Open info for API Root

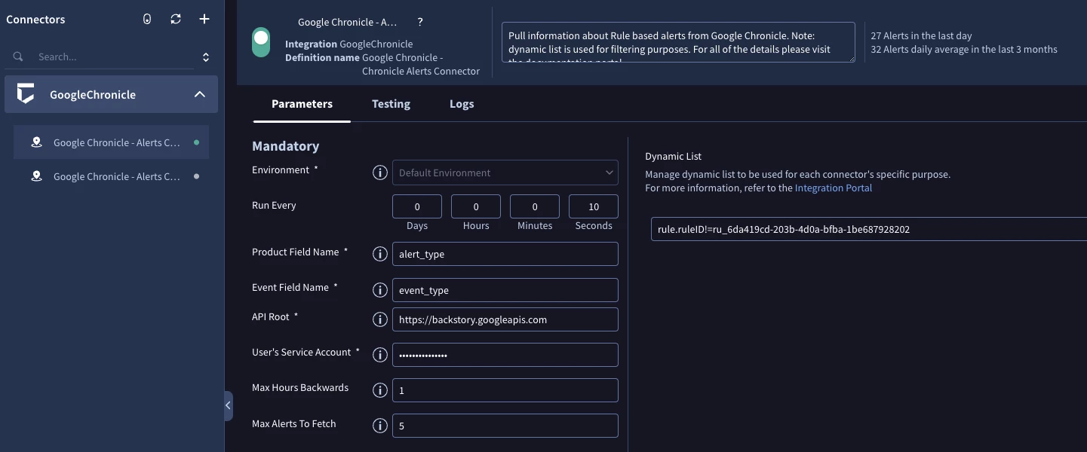point(380,319)
